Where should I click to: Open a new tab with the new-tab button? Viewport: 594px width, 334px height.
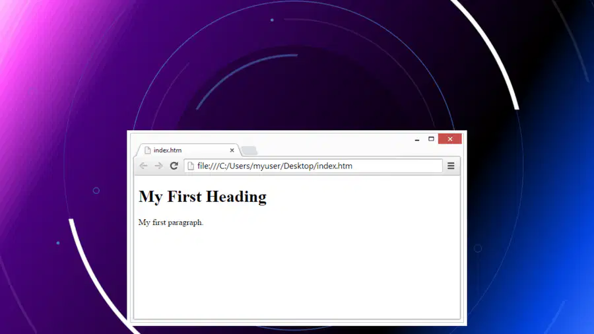click(249, 150)
